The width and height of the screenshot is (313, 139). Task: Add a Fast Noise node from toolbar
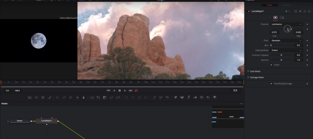[36, 97]
